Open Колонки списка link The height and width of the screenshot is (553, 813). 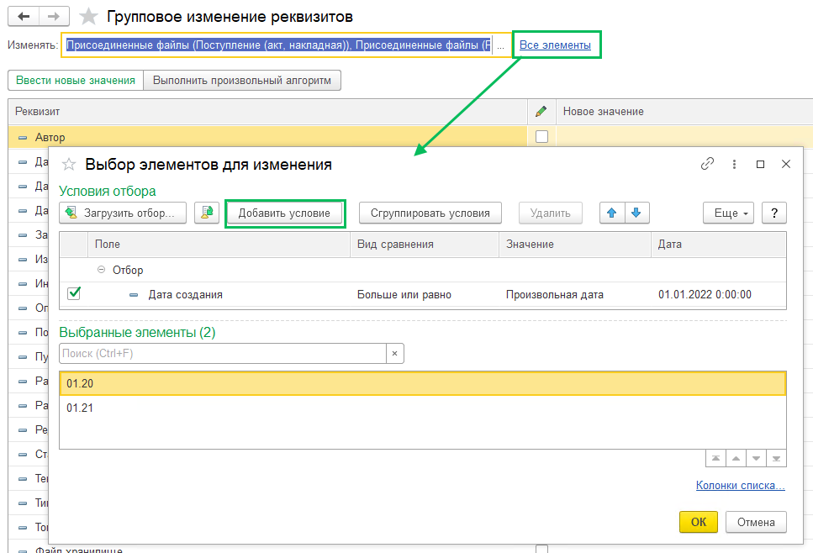tap(741, 485)
